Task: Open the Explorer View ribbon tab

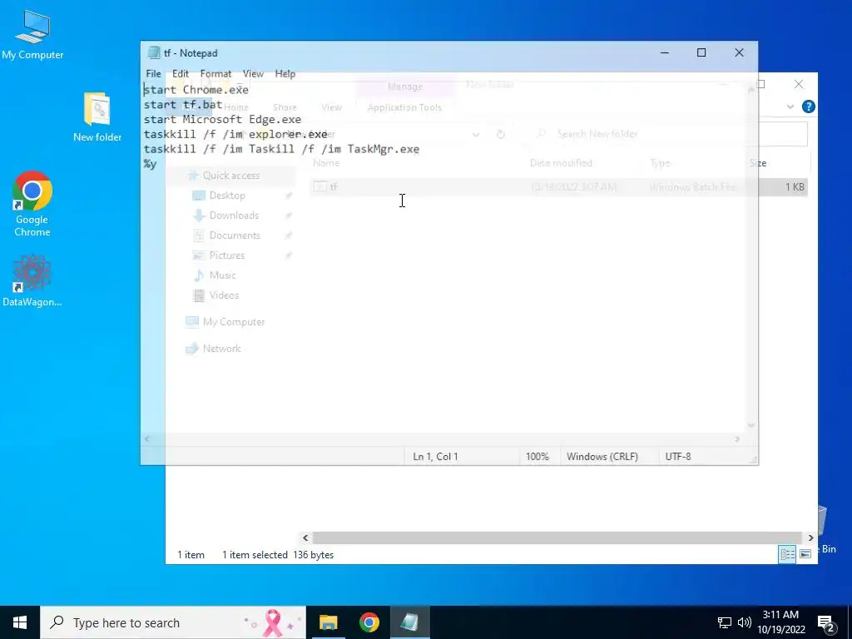Action: click(331, 107)
